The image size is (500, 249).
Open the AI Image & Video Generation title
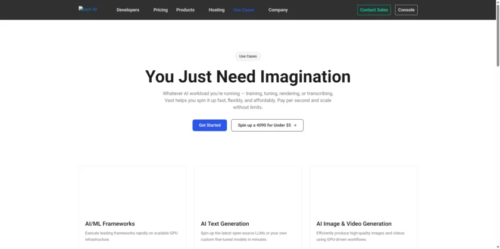(354, 224)
